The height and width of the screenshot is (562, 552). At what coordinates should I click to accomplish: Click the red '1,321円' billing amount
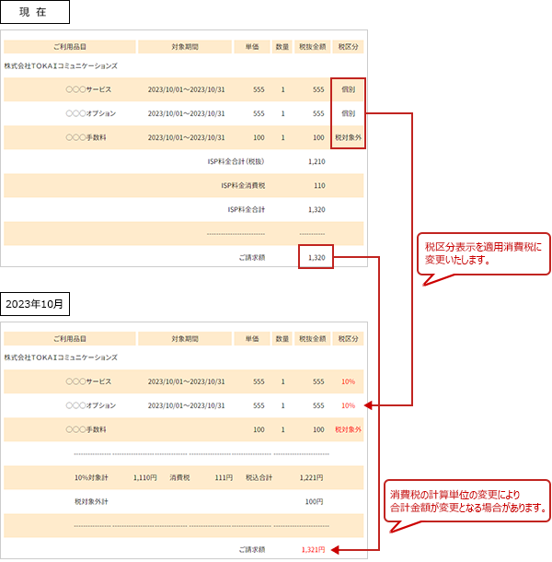[x=313, y=549]
